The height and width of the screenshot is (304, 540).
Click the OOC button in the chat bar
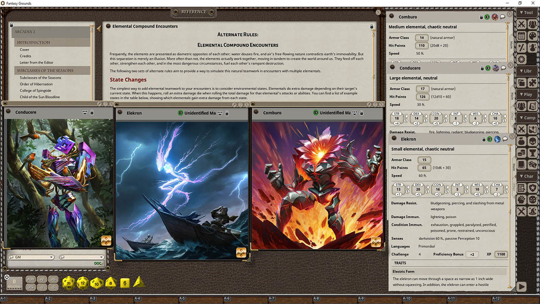[98, 263]
